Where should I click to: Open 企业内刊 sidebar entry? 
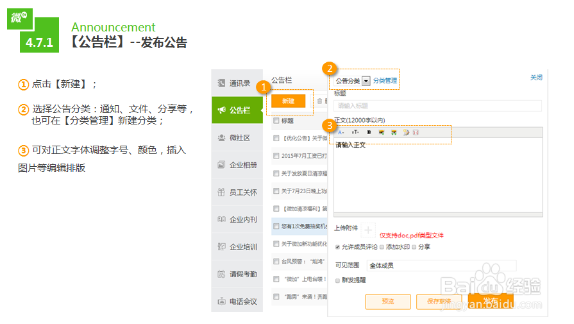pyautogui.click(x=237, y=219)
